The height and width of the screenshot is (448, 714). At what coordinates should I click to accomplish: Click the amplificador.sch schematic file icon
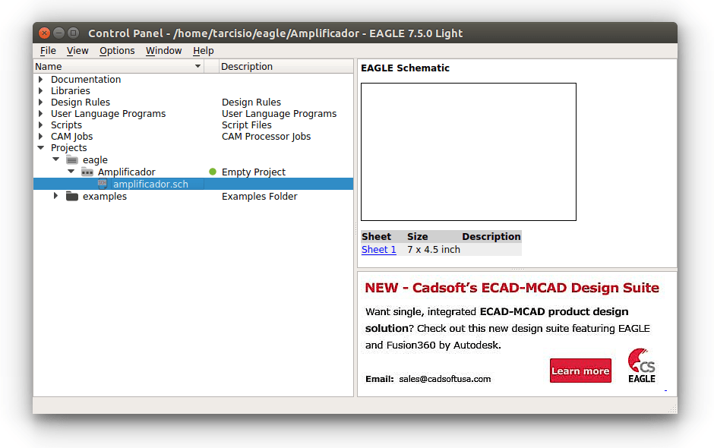(103, 185)
